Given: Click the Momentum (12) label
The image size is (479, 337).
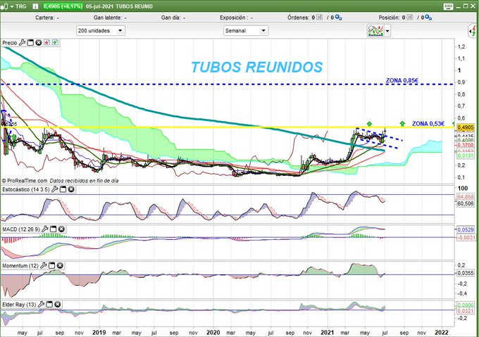Looking at the screenshot, I should (x=20, y=266).
